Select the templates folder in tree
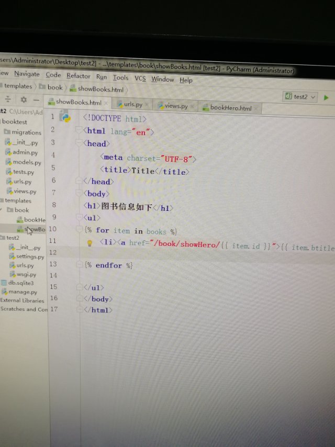 17,200
